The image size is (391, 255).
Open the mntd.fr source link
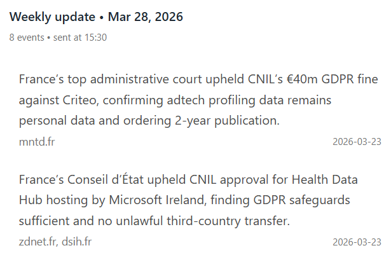37,141
